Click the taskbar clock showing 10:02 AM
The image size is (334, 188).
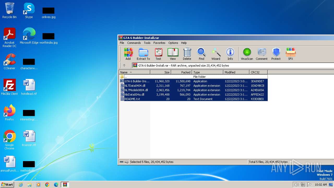321,185
